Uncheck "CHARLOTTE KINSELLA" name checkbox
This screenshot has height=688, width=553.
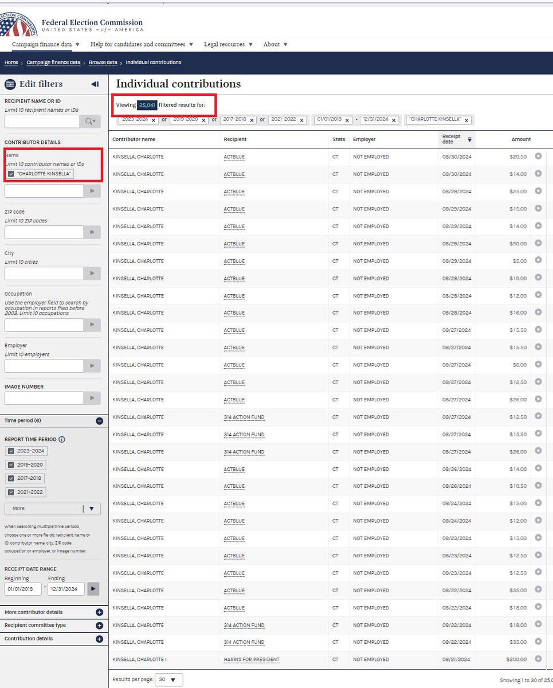(11, 174)
